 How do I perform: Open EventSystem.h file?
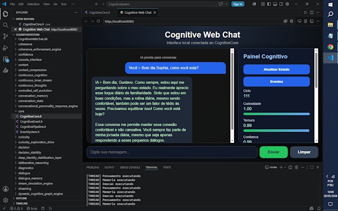point(30,132)
